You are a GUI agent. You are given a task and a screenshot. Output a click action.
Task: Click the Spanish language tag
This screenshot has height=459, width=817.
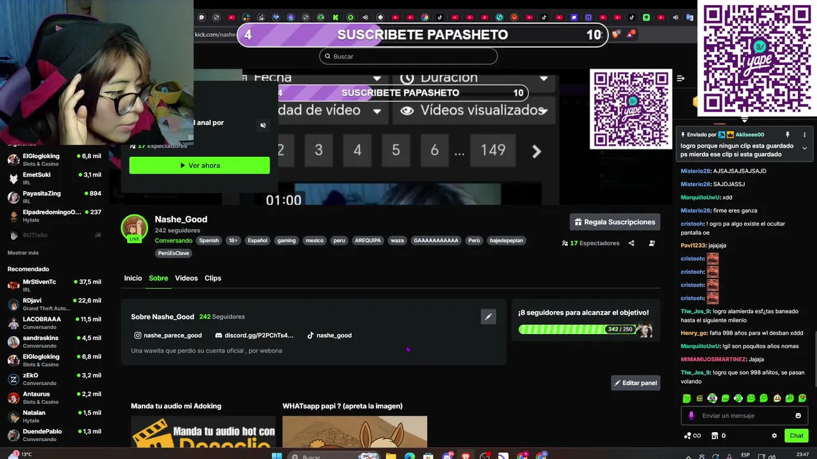pyautogui.click(x=209, y=240)
